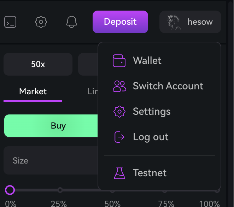Select the Market order tab
This screenshot has height=207, width=234.
coord(33,91)
